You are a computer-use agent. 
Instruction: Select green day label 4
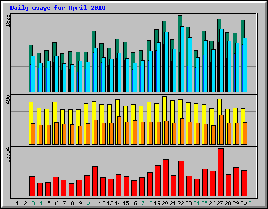(41, 203)
